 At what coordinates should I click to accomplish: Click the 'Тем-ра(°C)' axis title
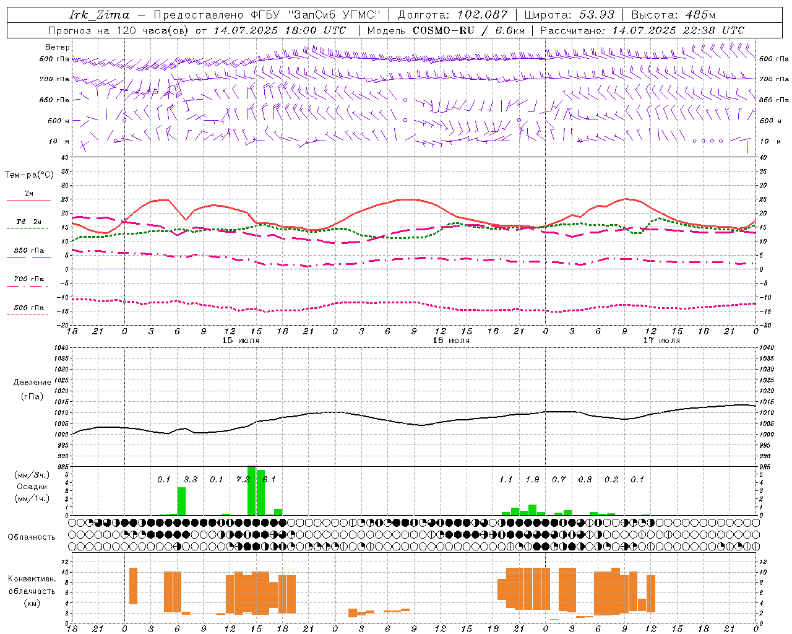pos(29,175)
